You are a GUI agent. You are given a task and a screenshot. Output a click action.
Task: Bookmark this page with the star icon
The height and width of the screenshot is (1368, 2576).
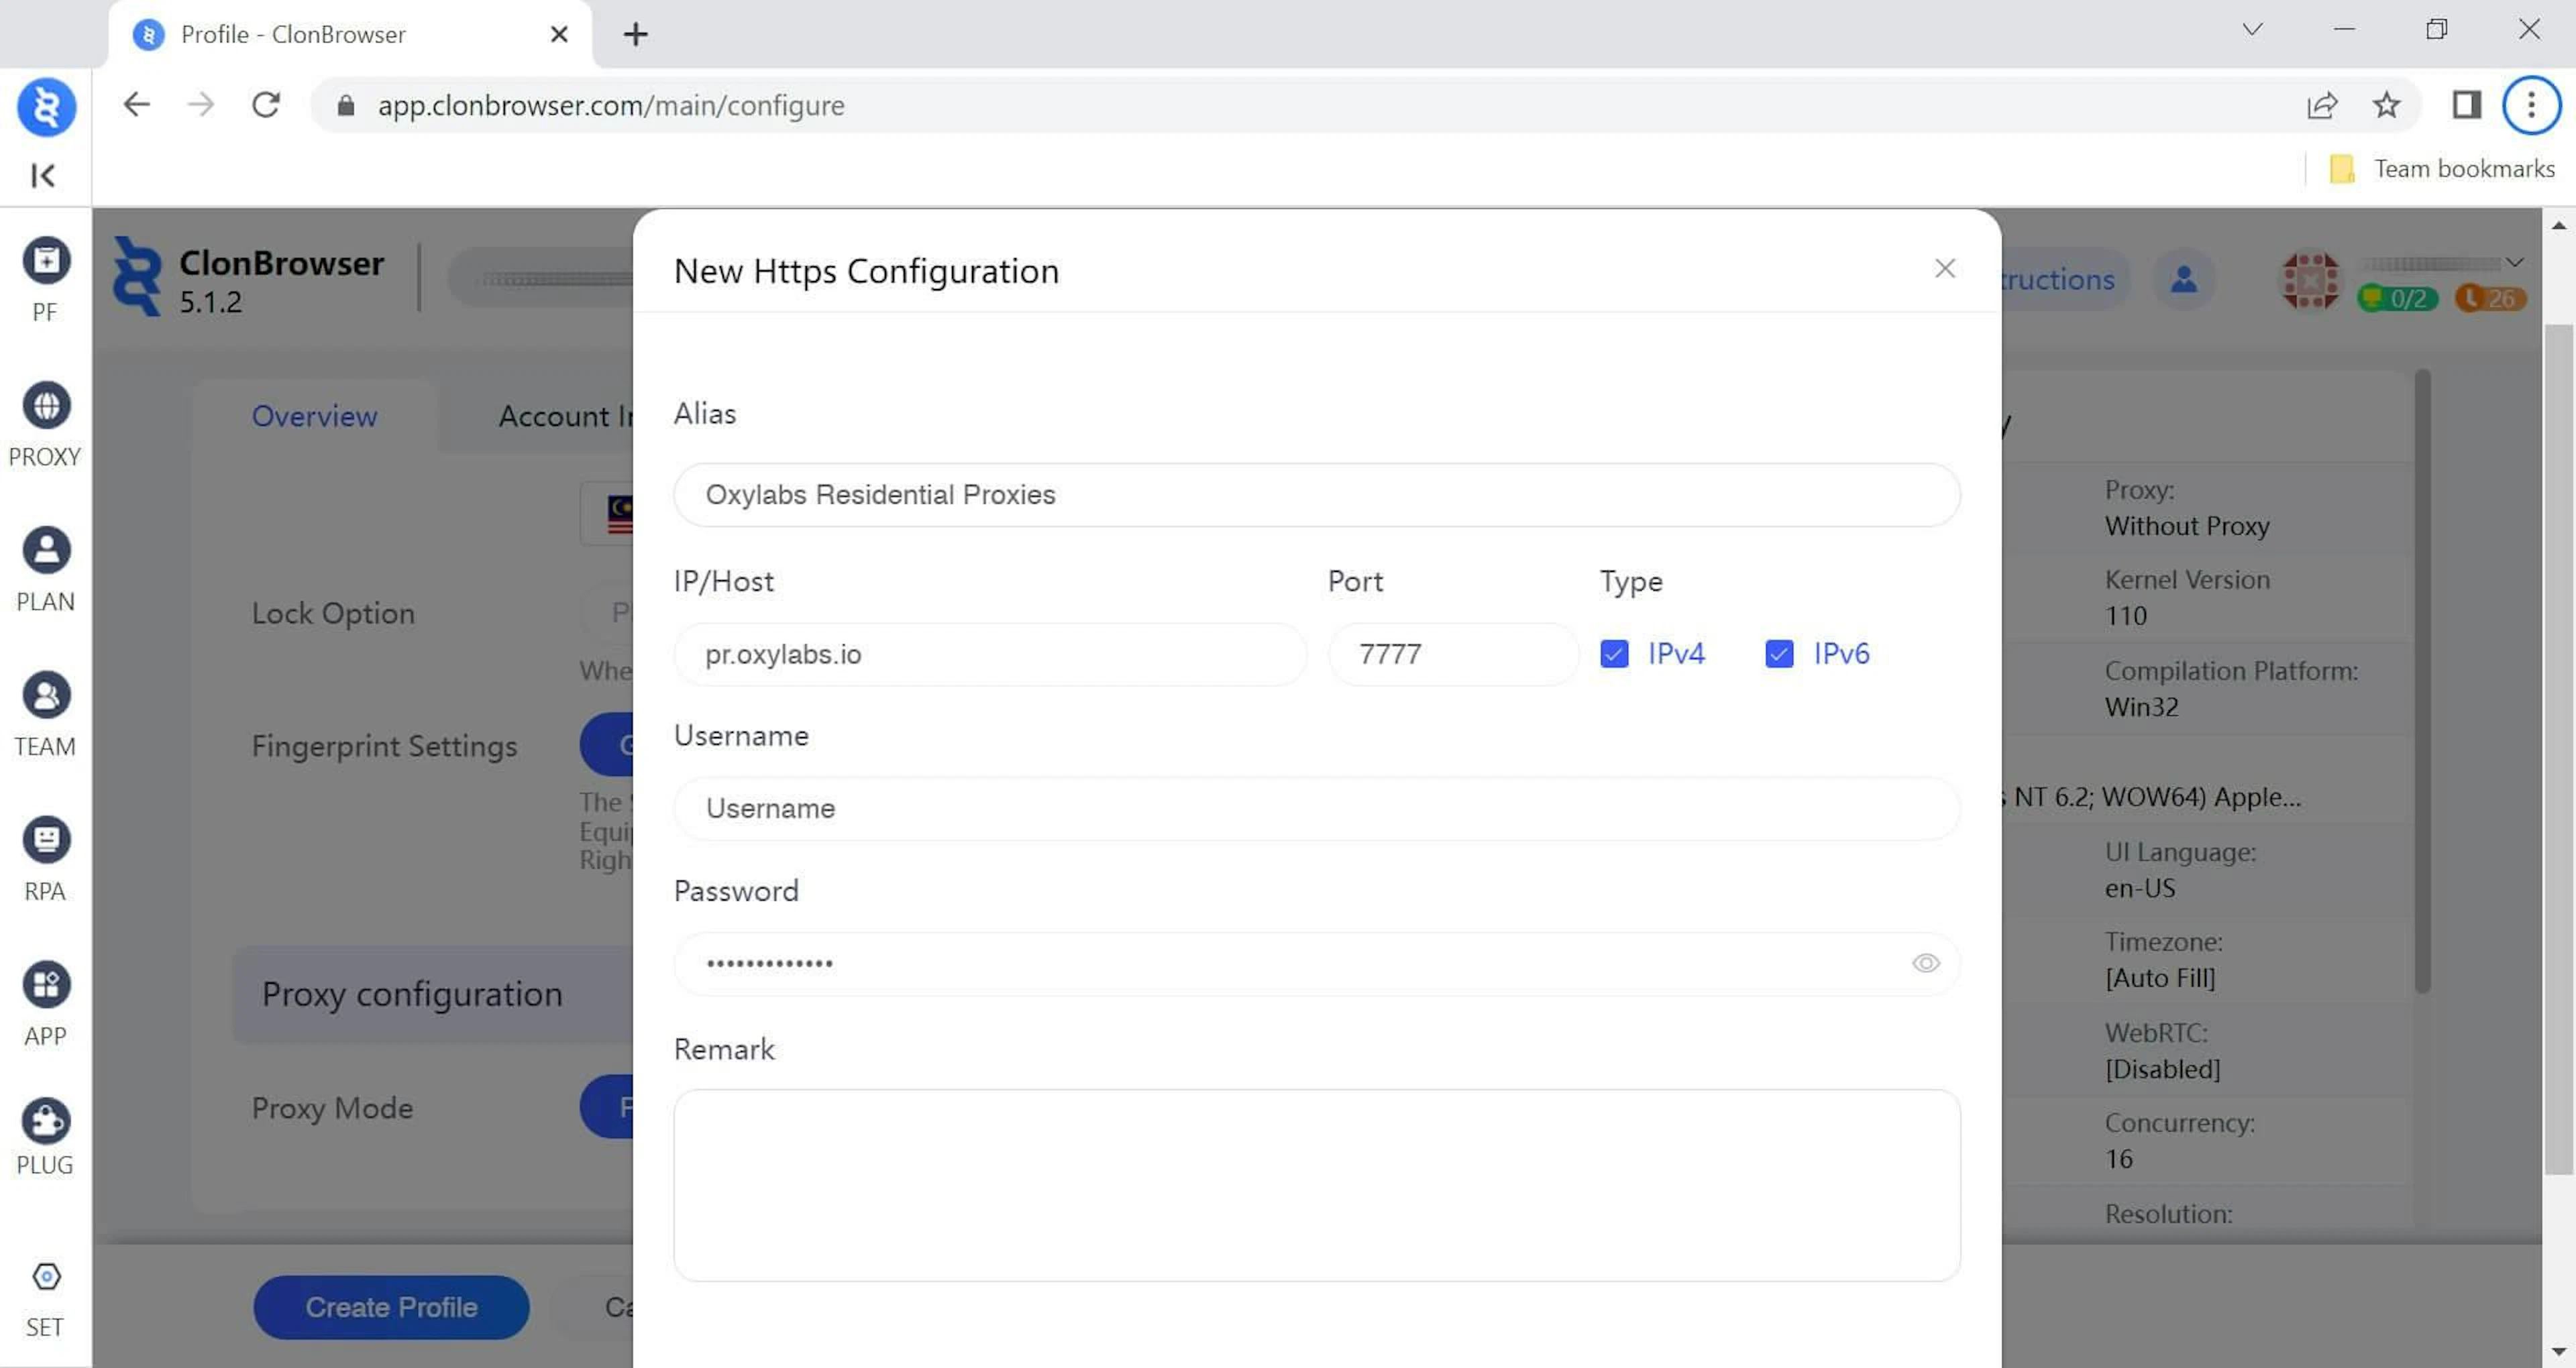(x=2386, y=105)
